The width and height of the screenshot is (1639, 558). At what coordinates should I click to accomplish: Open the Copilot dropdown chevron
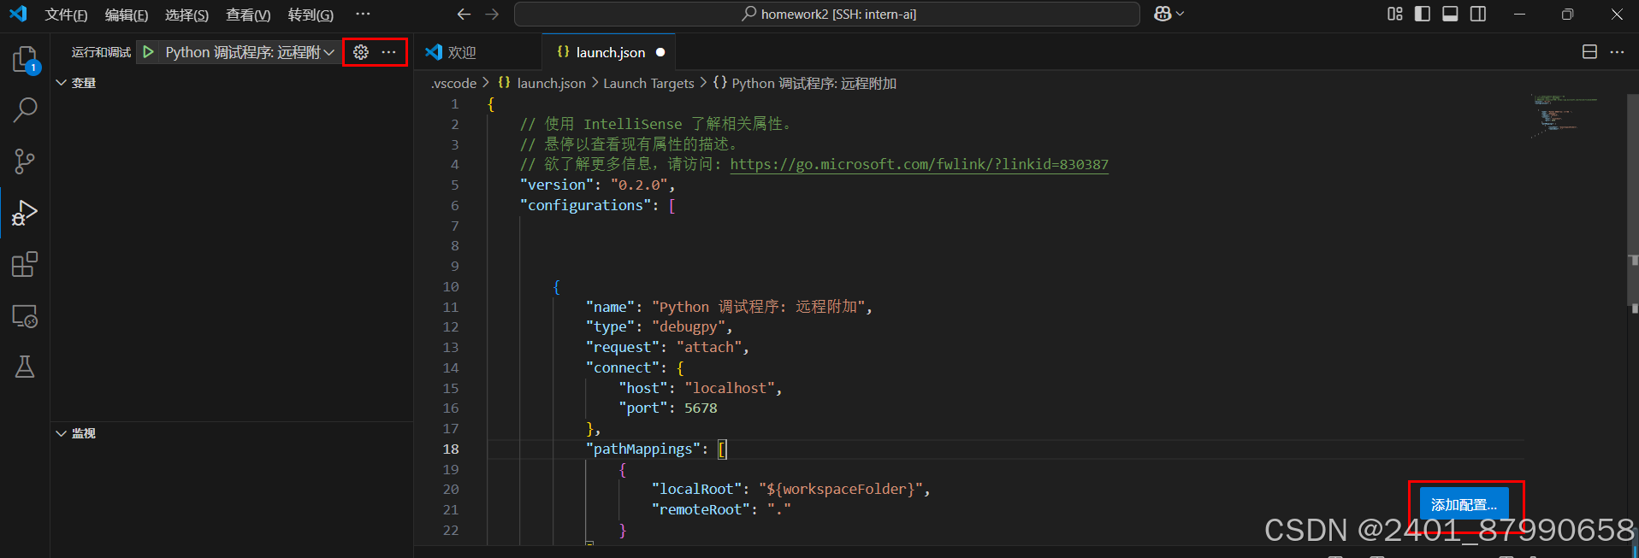(1180, 14)
